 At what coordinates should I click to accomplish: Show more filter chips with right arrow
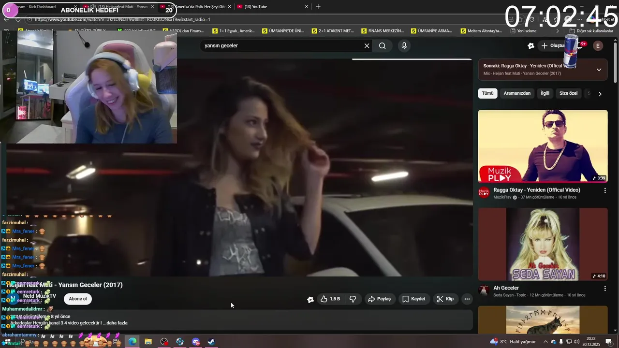click(600, 94)
